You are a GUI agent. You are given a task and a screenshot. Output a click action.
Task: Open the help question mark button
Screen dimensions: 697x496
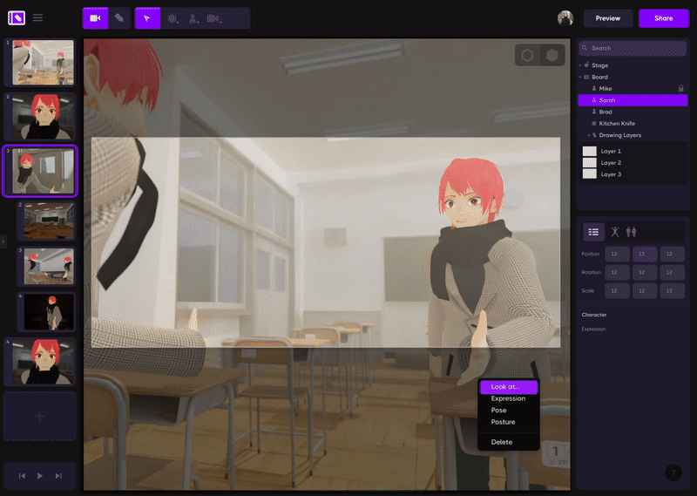(x=673, y=472)
